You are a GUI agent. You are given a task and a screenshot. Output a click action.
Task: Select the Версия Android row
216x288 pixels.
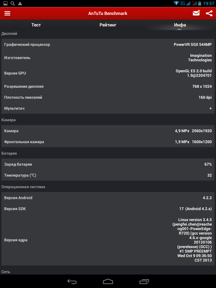click(x=108, y=198)
